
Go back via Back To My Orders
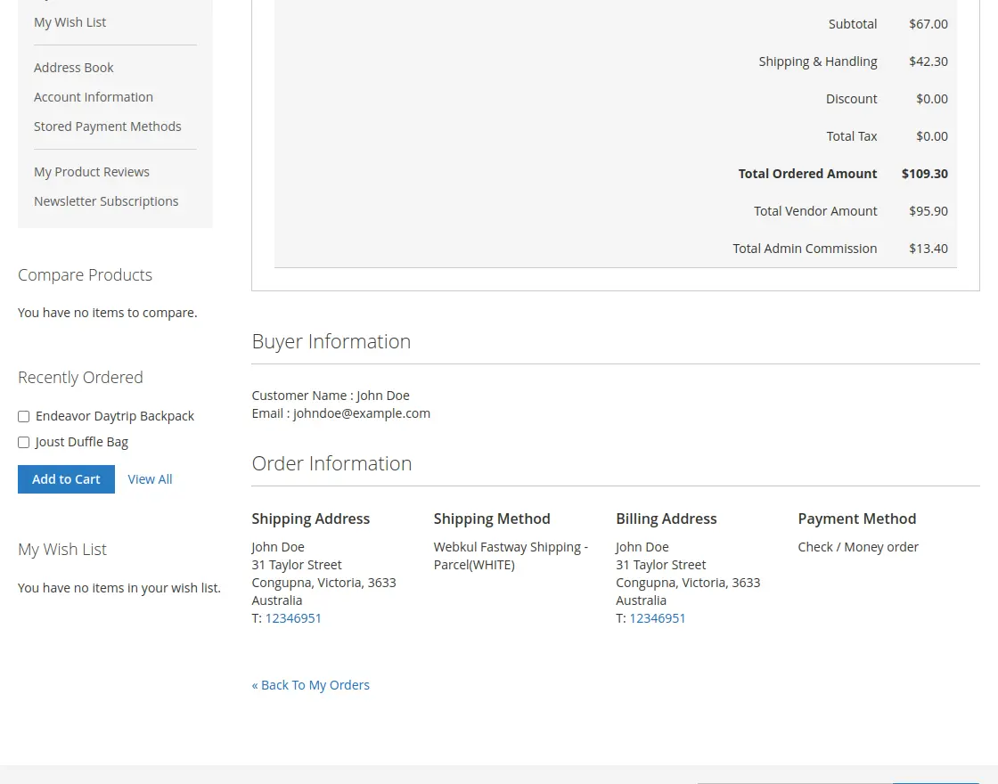[310, 685]
